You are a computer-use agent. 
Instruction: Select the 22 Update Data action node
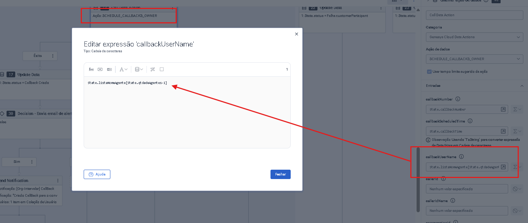[343, 19]
